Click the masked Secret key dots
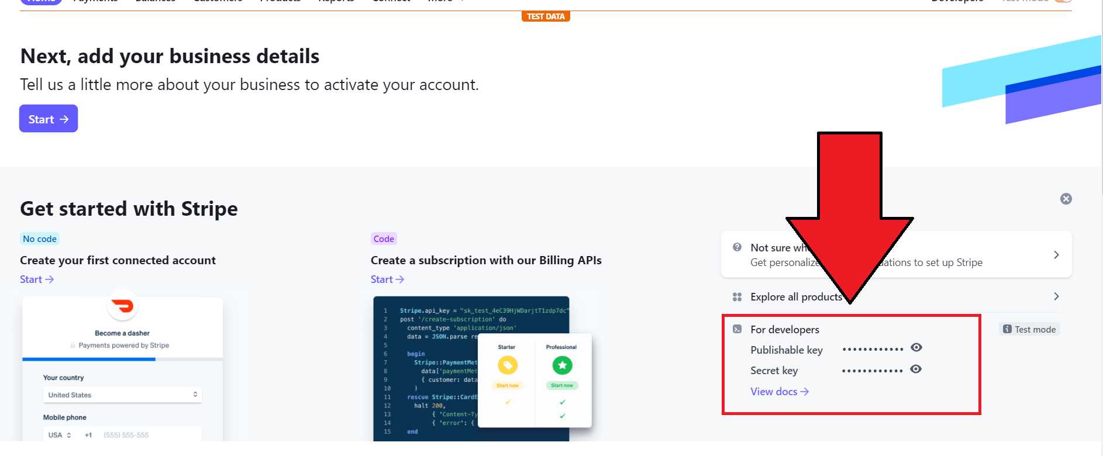The height and width of the screenshot is (456, 1103). [872, 371]
